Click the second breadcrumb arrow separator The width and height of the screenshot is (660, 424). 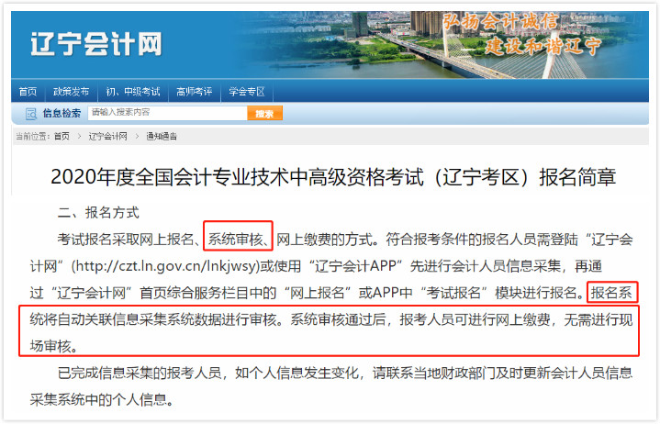tap(137, 136)
